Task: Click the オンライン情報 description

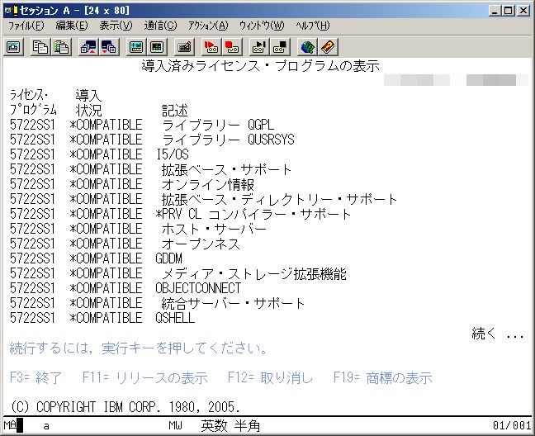Action: point(208,185)
